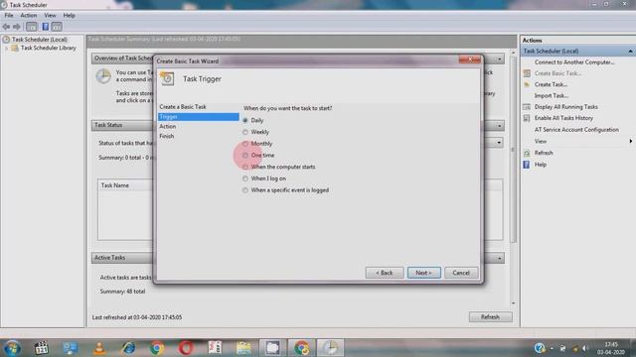The image size is (636, 357).
Task: Open the file explorer folder taskbar icon
Action: (x=243, y=348)
